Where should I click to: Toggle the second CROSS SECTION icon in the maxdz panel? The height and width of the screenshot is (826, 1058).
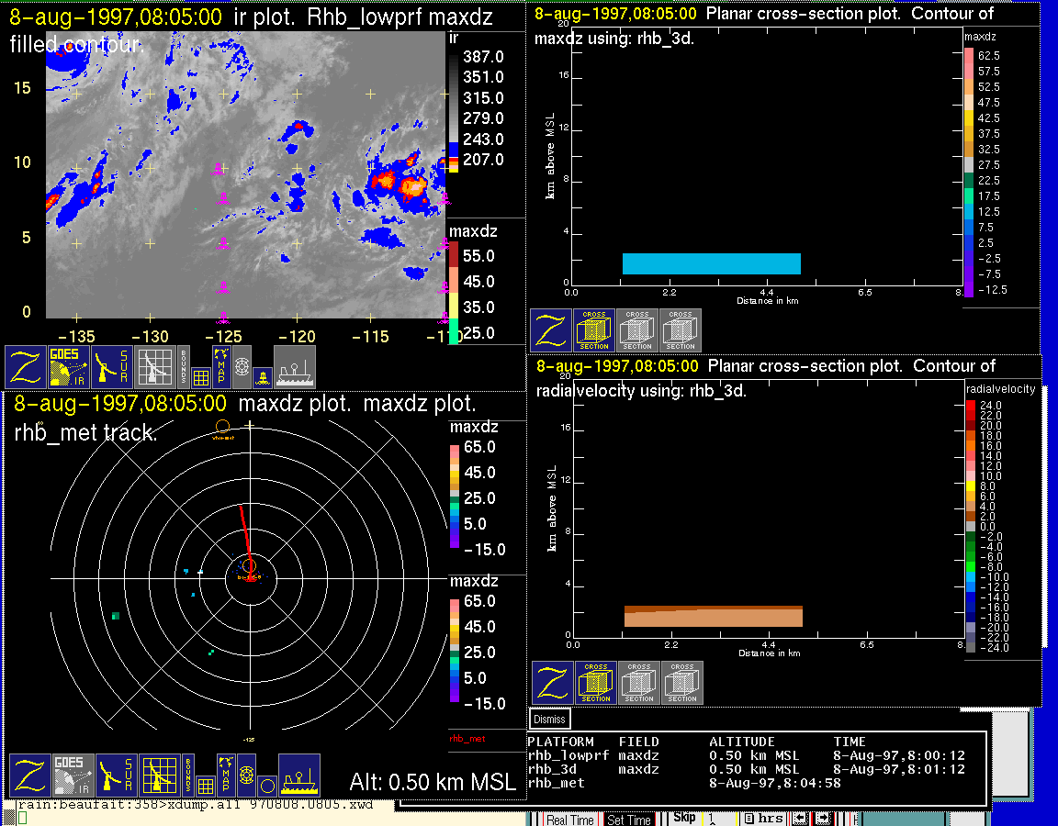pos(637,330)
